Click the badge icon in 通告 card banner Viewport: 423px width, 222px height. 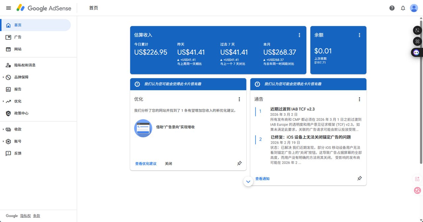(x=257, y=84)
